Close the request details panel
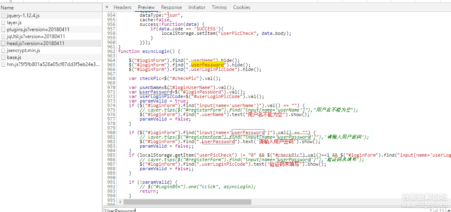This screenshot has height=212, width=451. point(107,7)
